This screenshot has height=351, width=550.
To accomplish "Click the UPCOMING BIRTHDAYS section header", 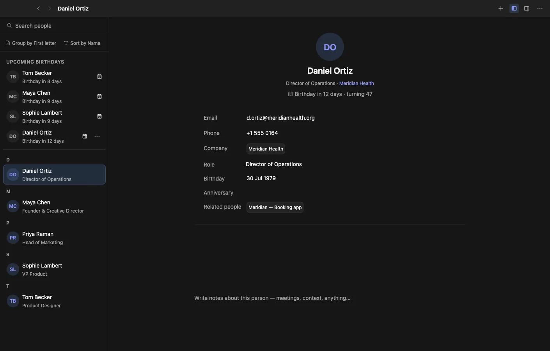I will 35,62.
